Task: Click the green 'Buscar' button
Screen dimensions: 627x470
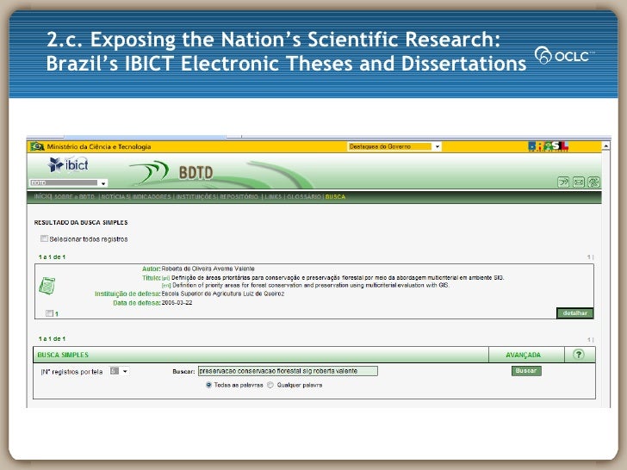Action: pyautogui.click(x=526, y=371)
